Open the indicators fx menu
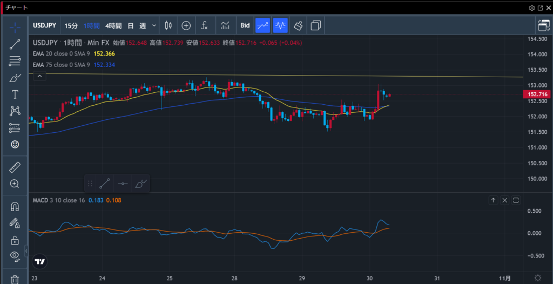The image size is (553, 284). [x=204, y=25]
